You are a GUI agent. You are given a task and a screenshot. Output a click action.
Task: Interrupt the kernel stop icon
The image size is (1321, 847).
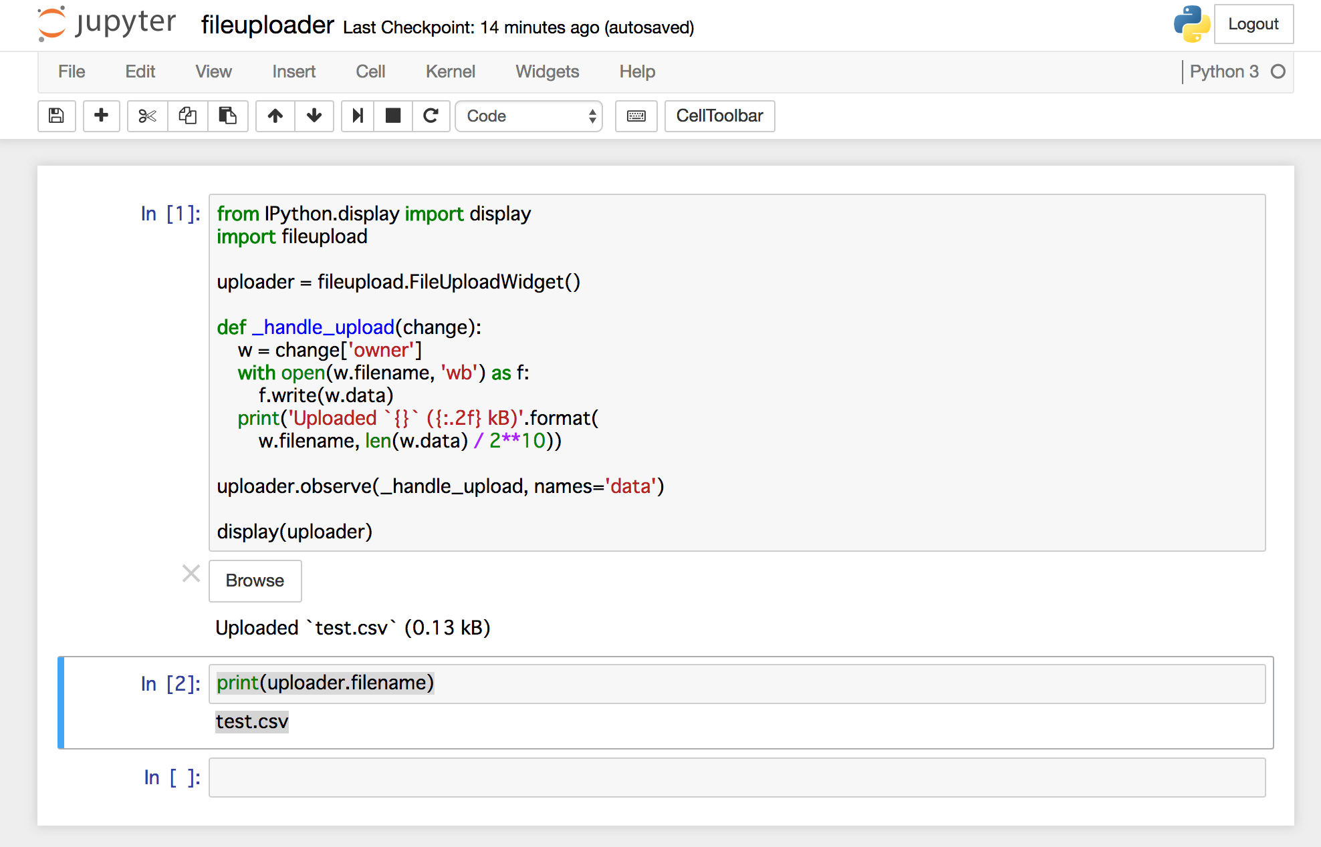point(393,116)
